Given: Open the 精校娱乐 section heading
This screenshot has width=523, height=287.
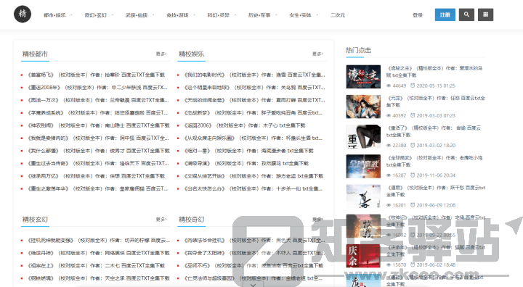Looking at the screenshot, I should (x=192, y=54).
